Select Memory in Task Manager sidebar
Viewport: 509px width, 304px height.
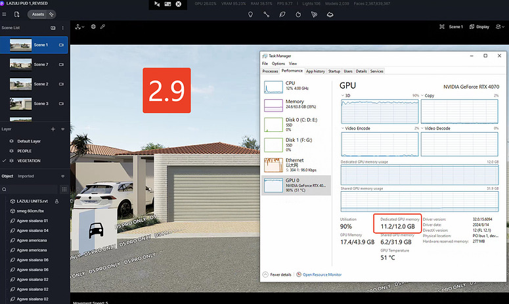pyautogui.click(x=296, y=104)
